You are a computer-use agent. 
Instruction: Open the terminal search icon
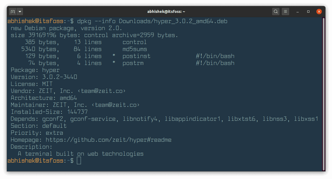coord(276,11)
